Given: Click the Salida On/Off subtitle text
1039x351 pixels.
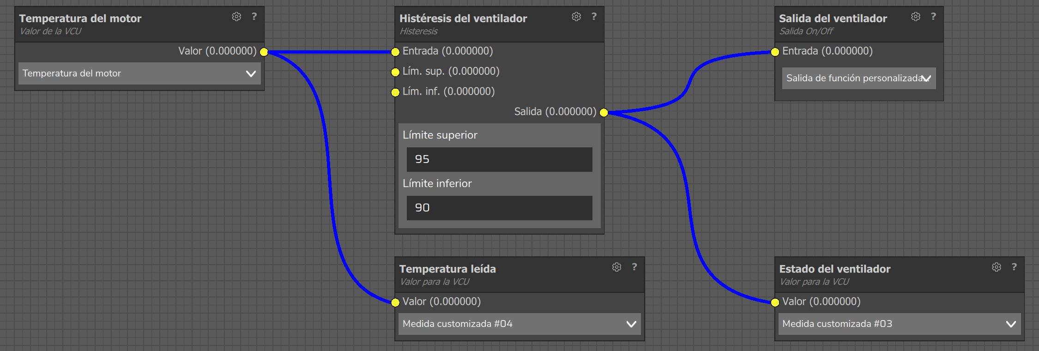Looking at the screenshot, I should click(806, 31).
